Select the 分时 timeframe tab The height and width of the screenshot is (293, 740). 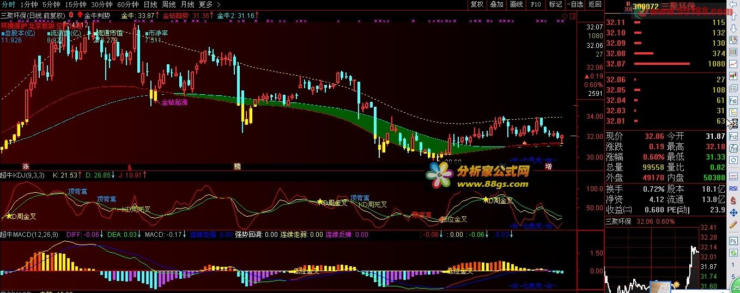pyautogui.click(x=8, y=4)
